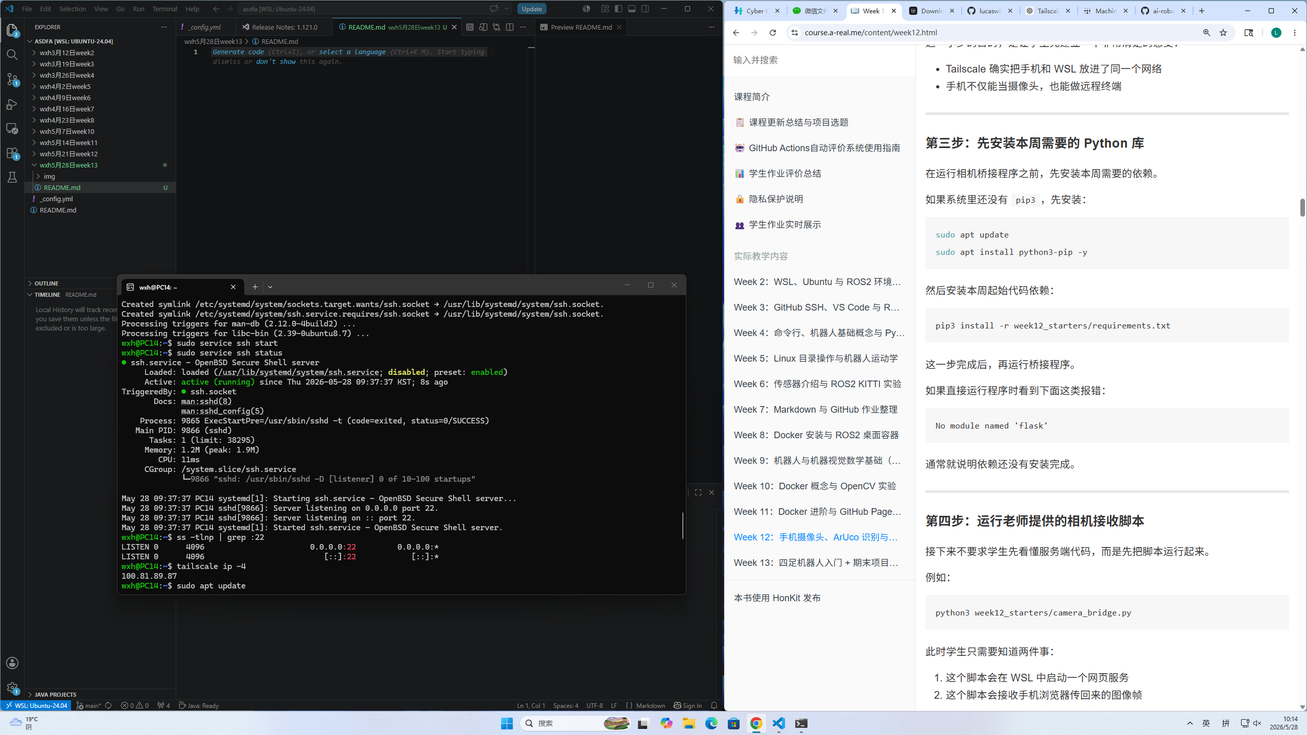Image resolution: width=1307 pixels, height=735 pixels.
Task: Click the 输入并搜索 search field
Action: point(819,60)
